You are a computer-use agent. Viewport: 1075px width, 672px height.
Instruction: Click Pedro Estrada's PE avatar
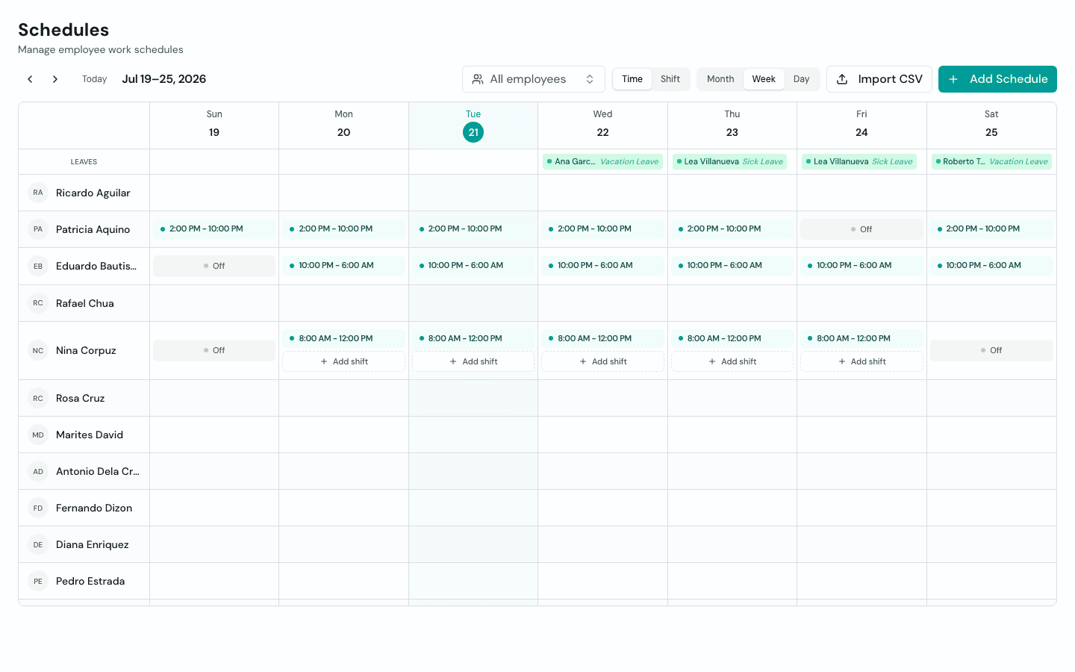pos(38,581)
